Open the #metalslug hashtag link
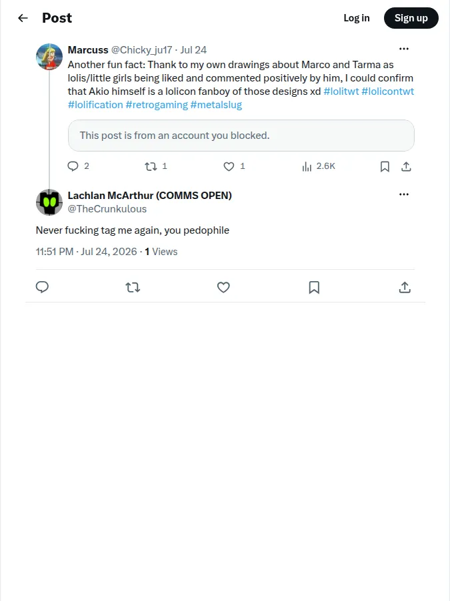The image size is (450, 601). pyautogui.click(x=216, y=105)
